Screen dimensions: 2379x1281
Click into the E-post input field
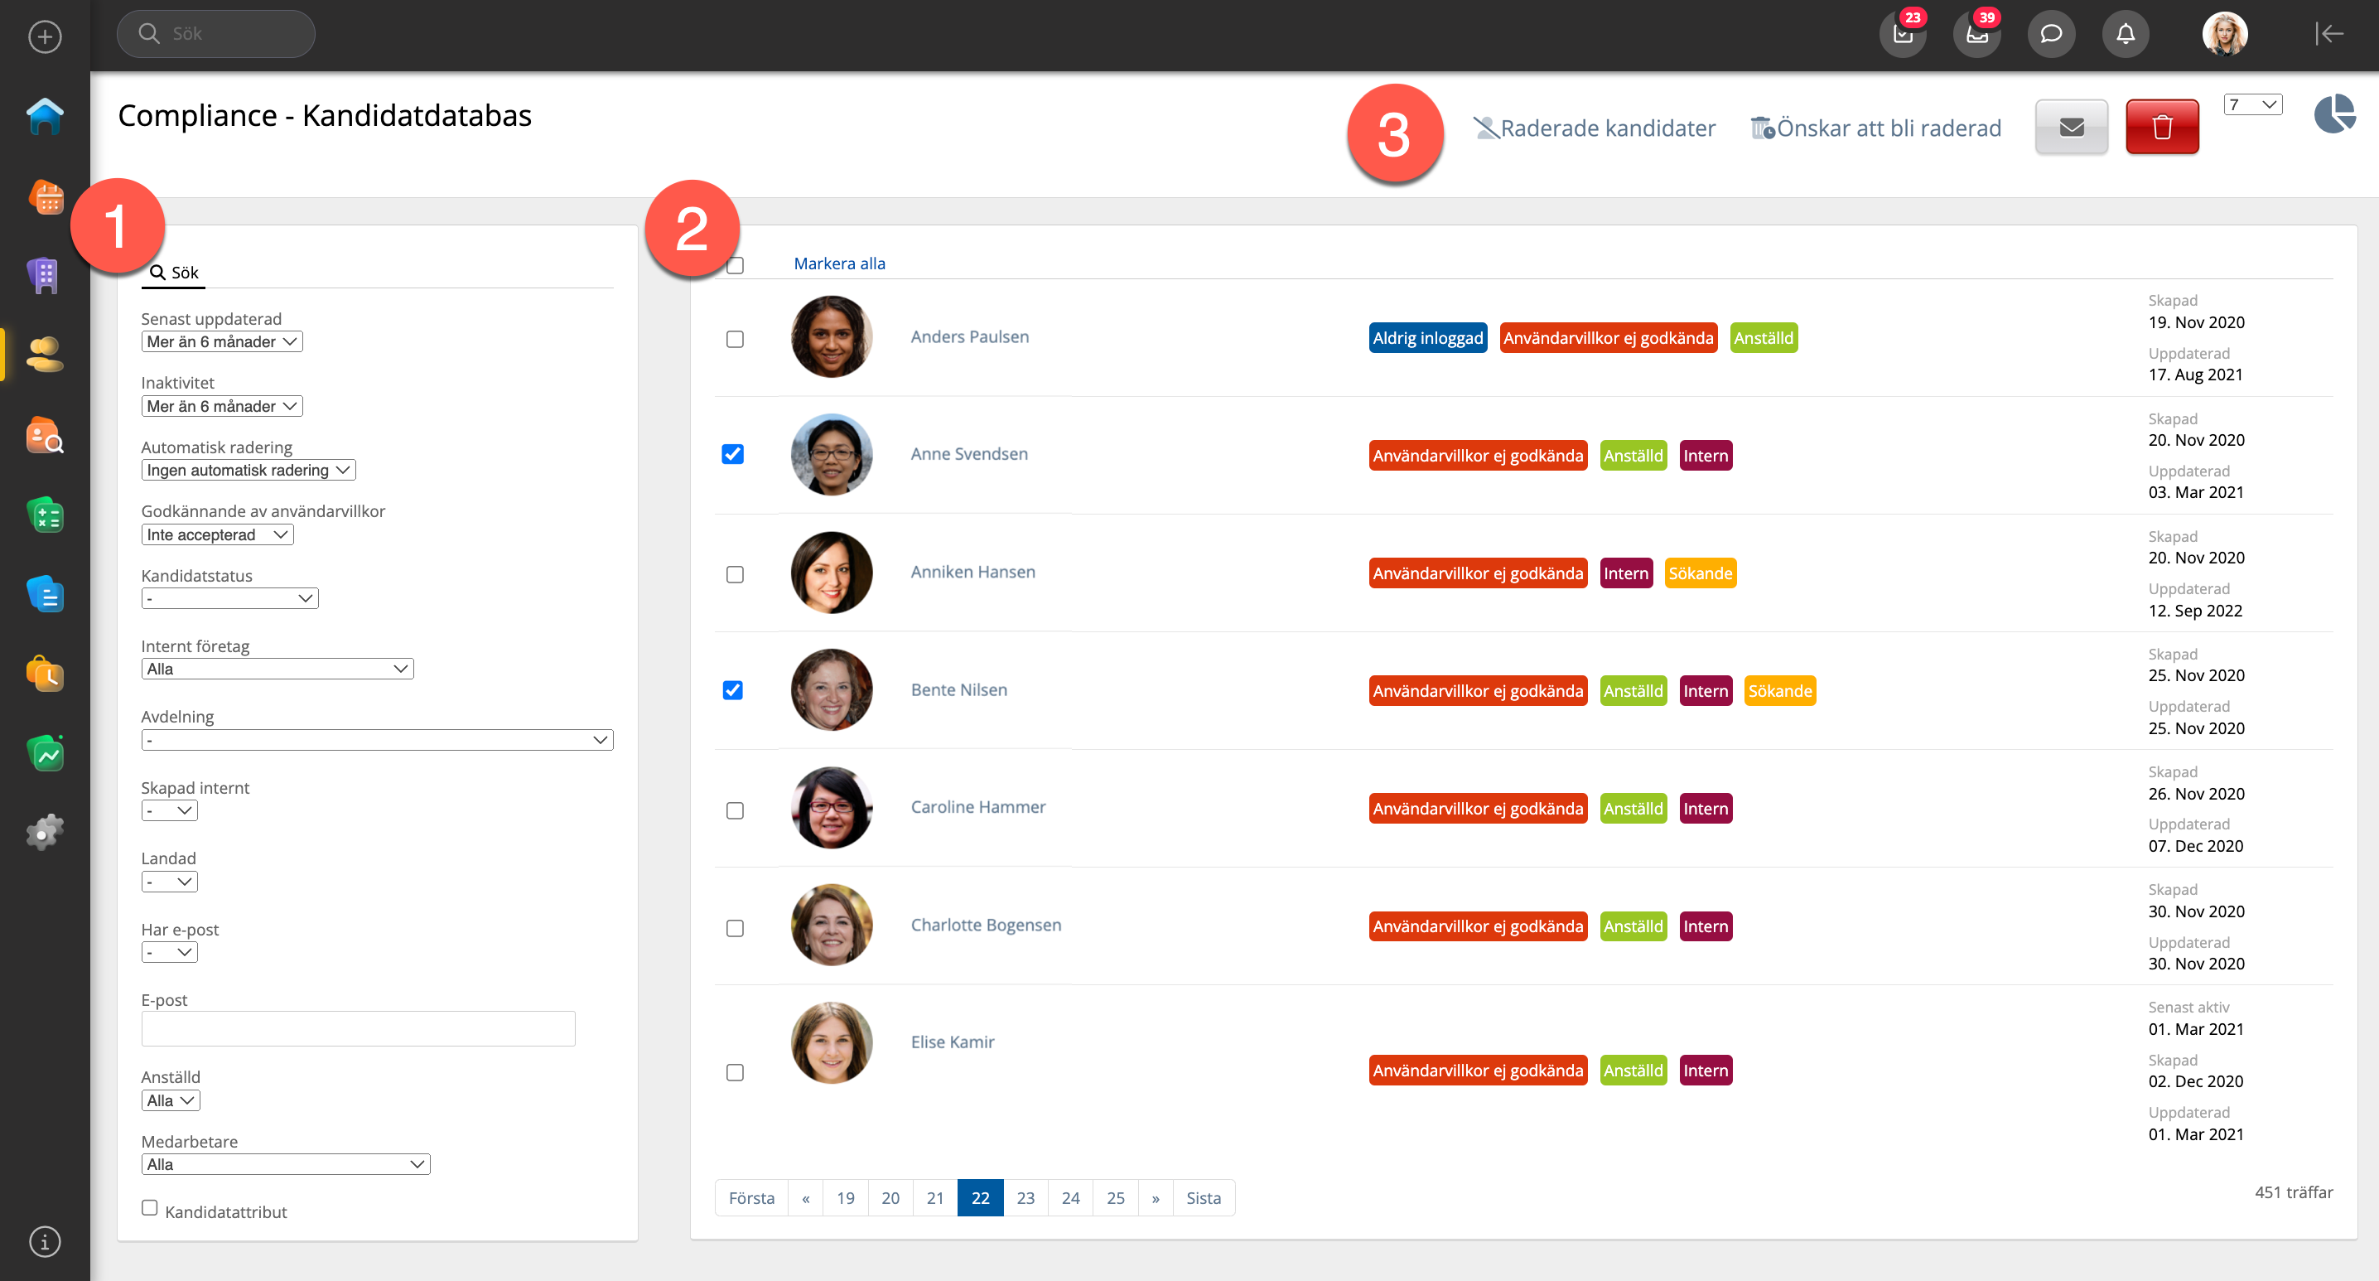(357, 1029)
